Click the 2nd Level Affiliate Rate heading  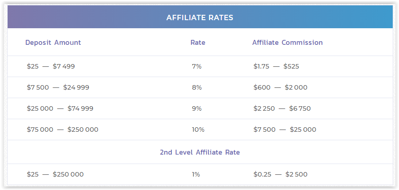tap(200, 152)
